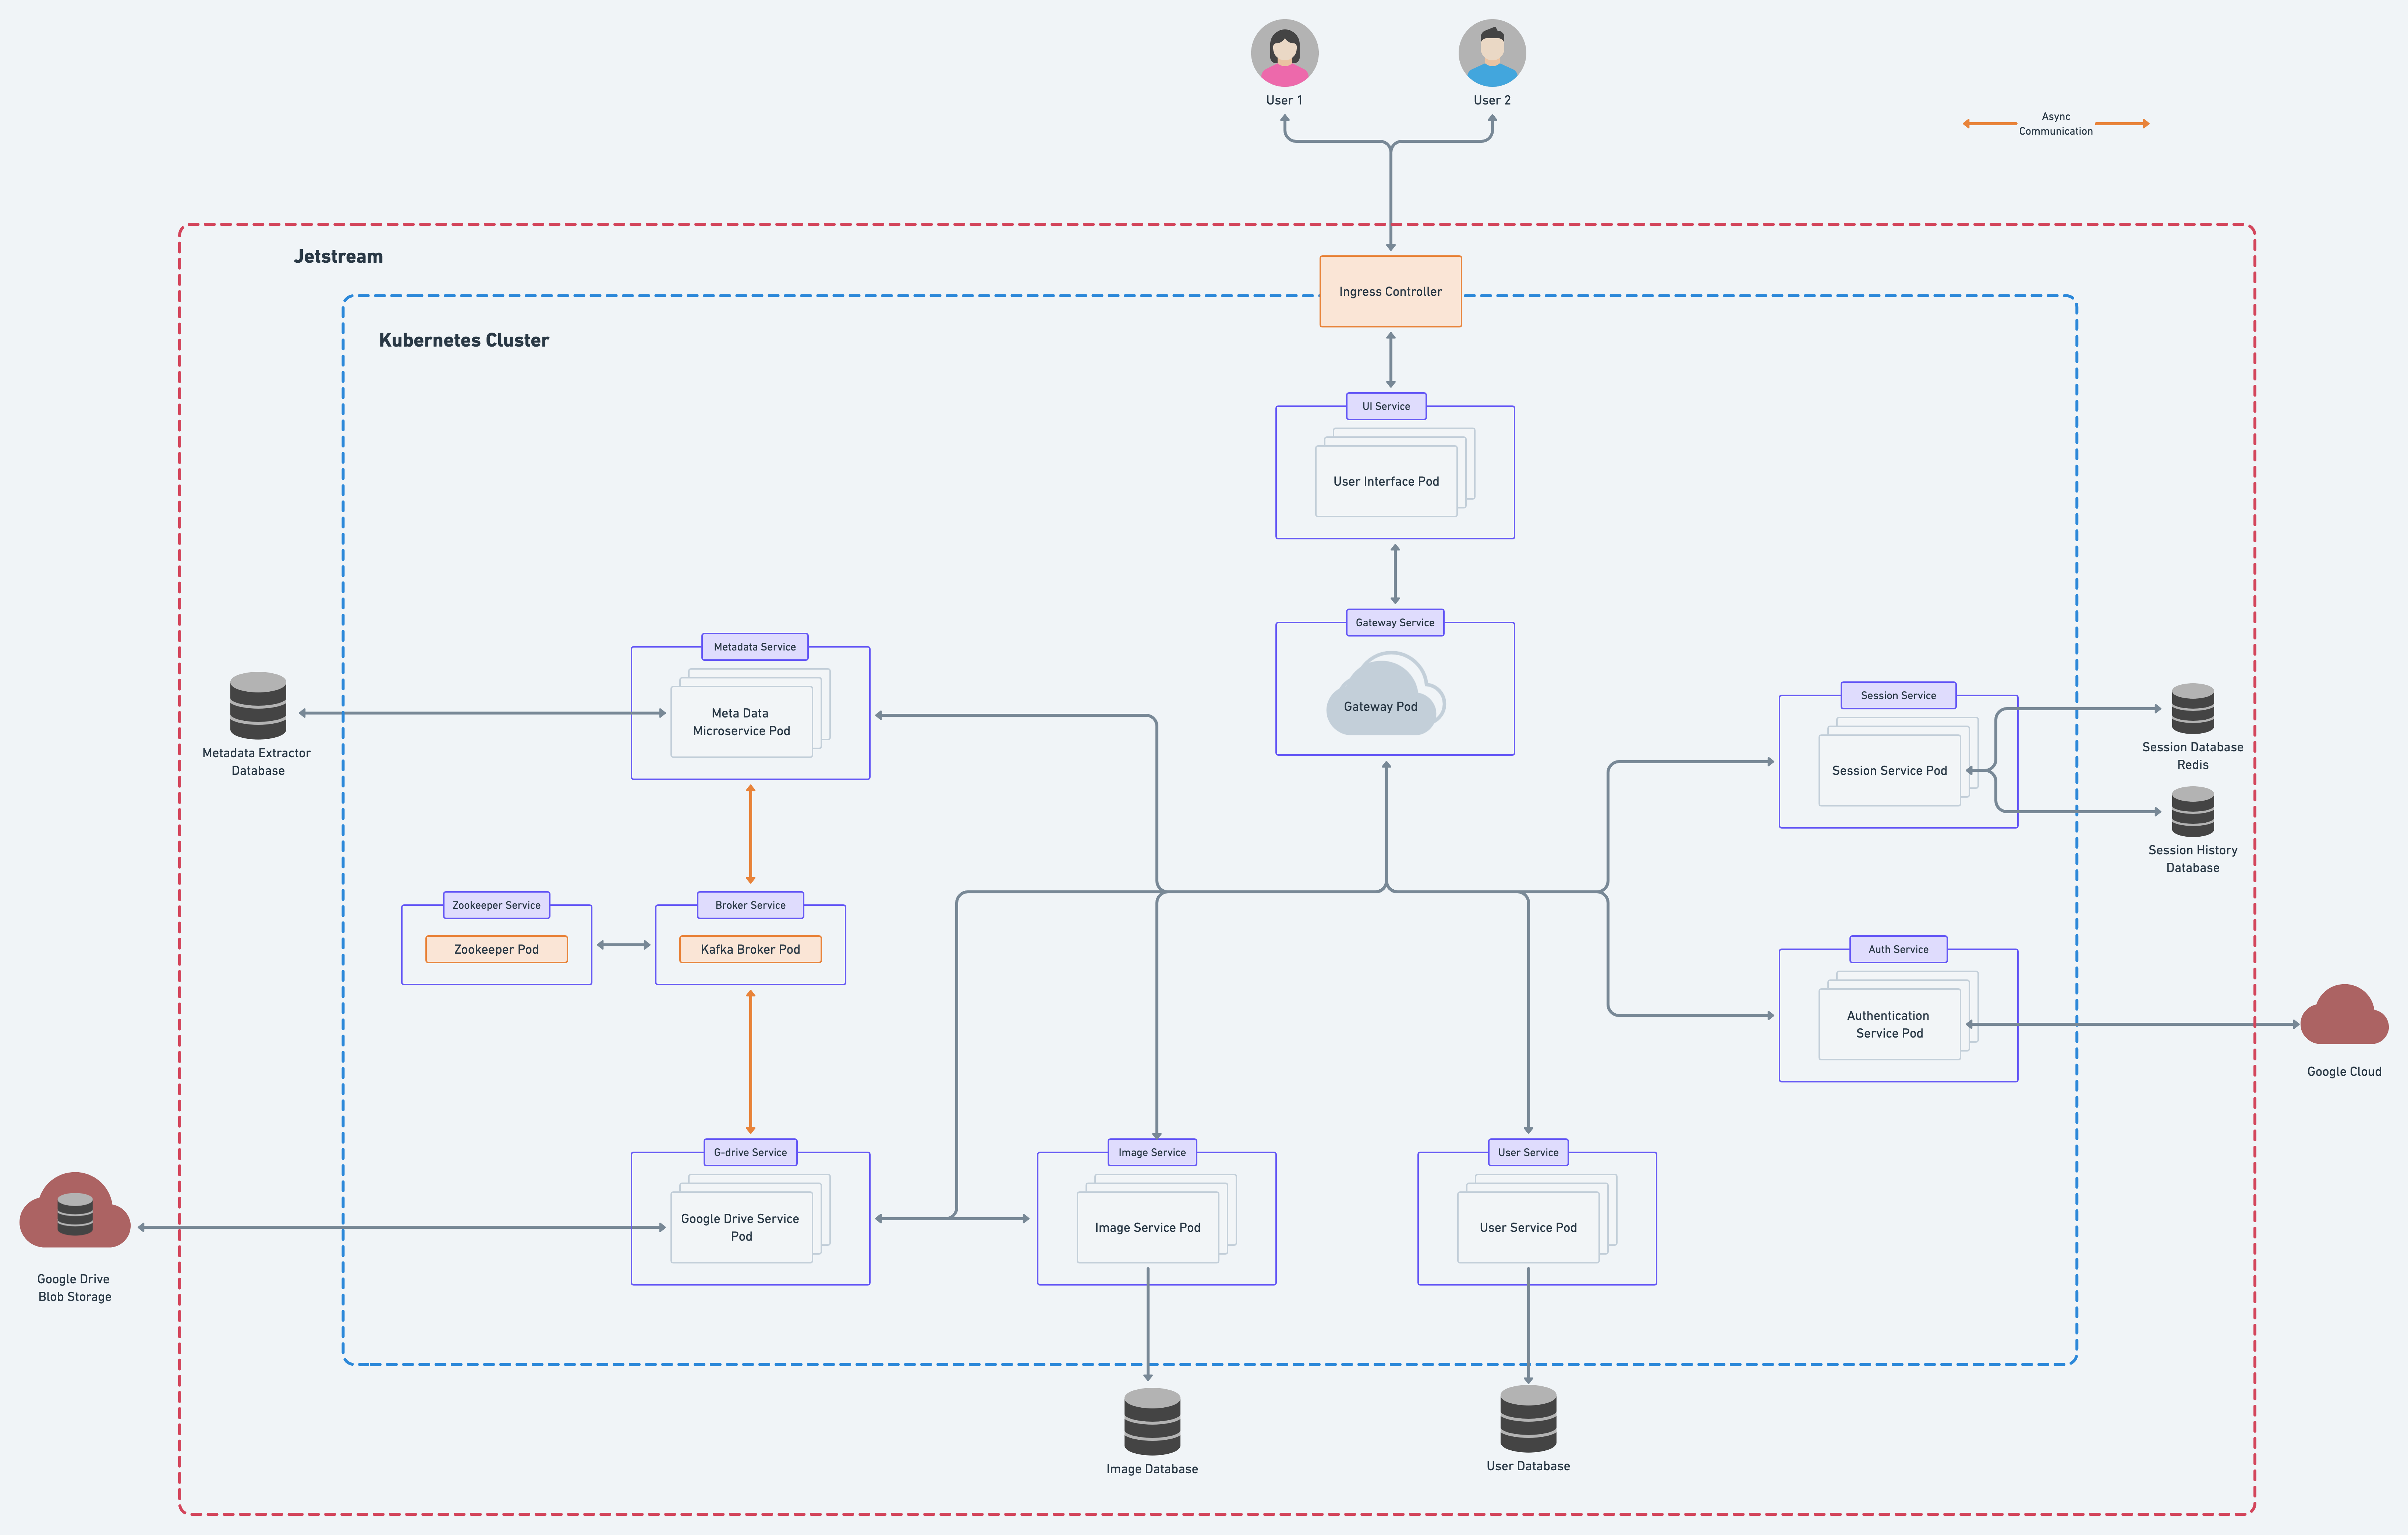Image resolution: width=2408 pixels, height=1535 pixels.
Task: Click the Image Database icon
Action: [x=1152, y=1421]
